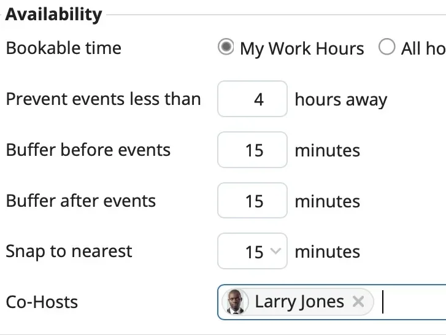Click the Snap to nearest label
This screenshot has height=335, width=446.
[x=69, y=251]
